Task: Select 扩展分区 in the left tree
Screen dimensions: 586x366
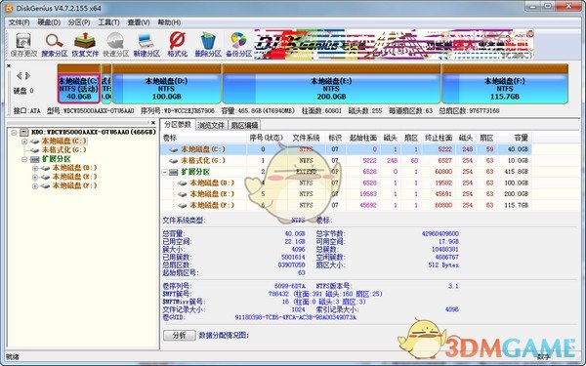Action: 56,159
